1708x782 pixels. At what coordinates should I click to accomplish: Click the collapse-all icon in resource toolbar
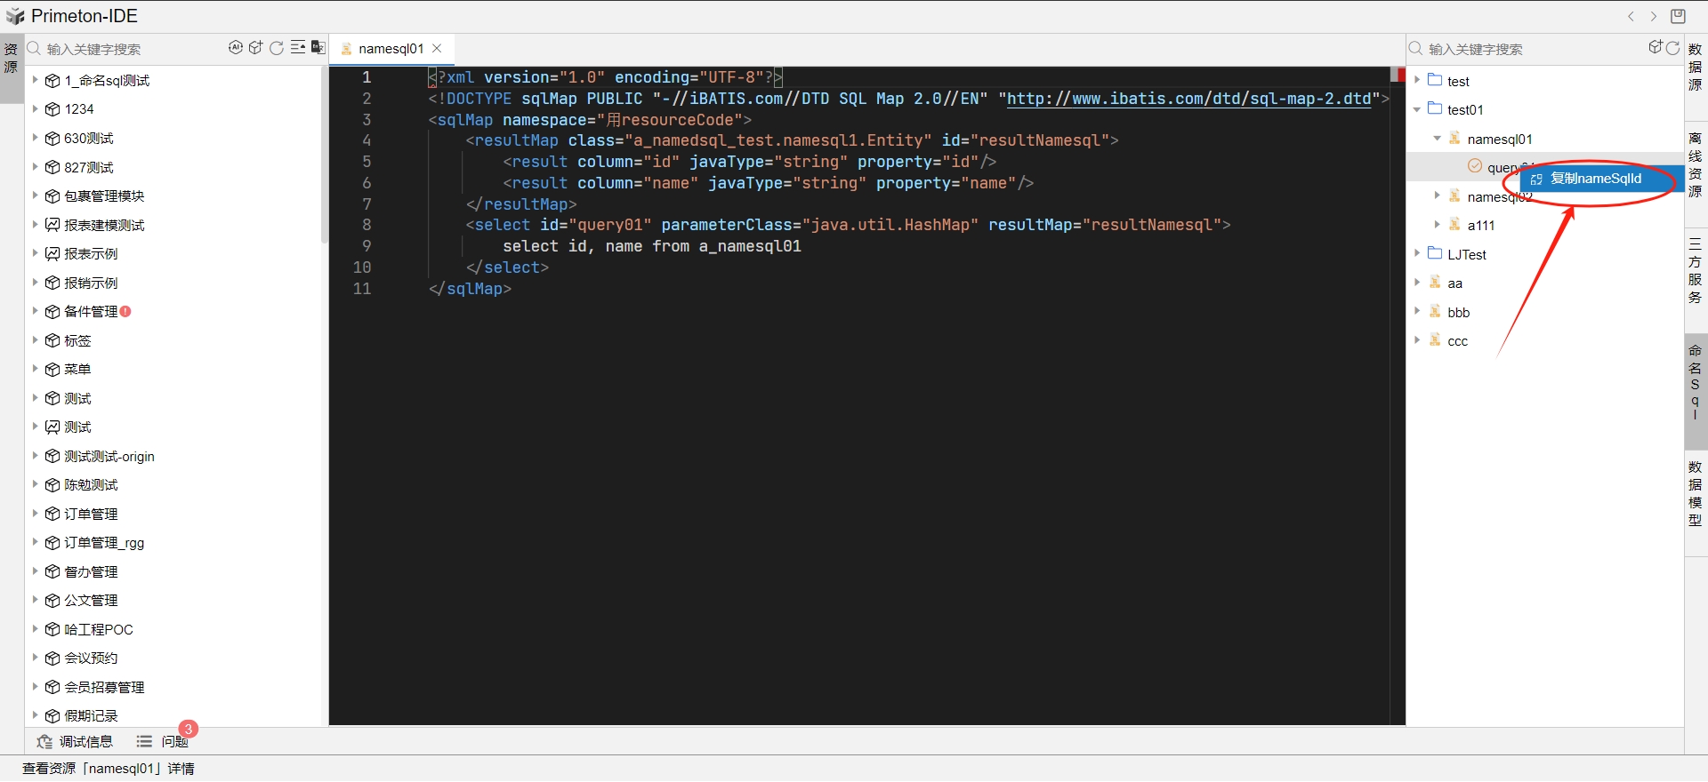298,48
